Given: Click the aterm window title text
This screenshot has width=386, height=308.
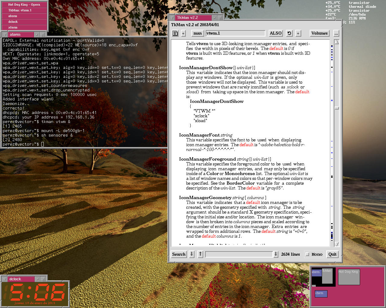Looking at the screenshot, I should click(15, 35).
